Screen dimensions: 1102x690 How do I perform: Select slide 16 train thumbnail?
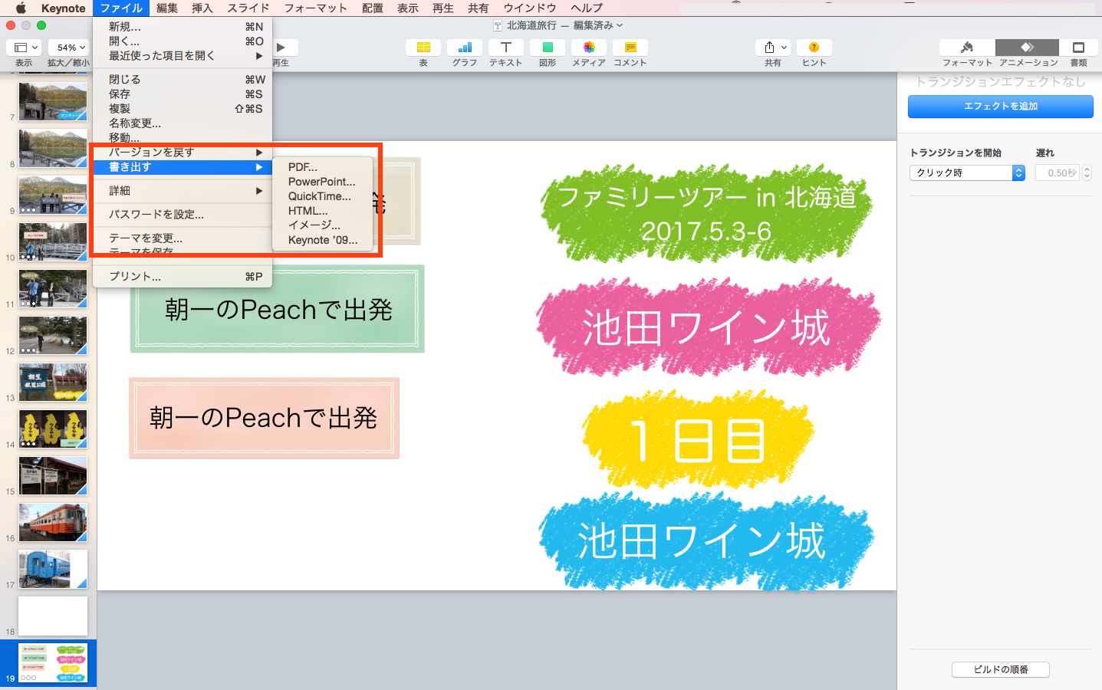tap(53, 523)
